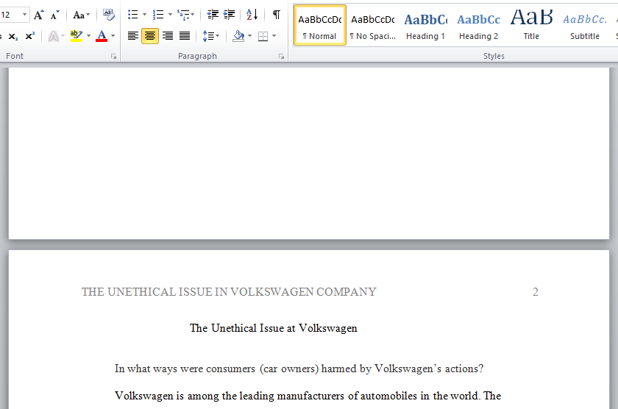Apply red font color

click(102, 36)
